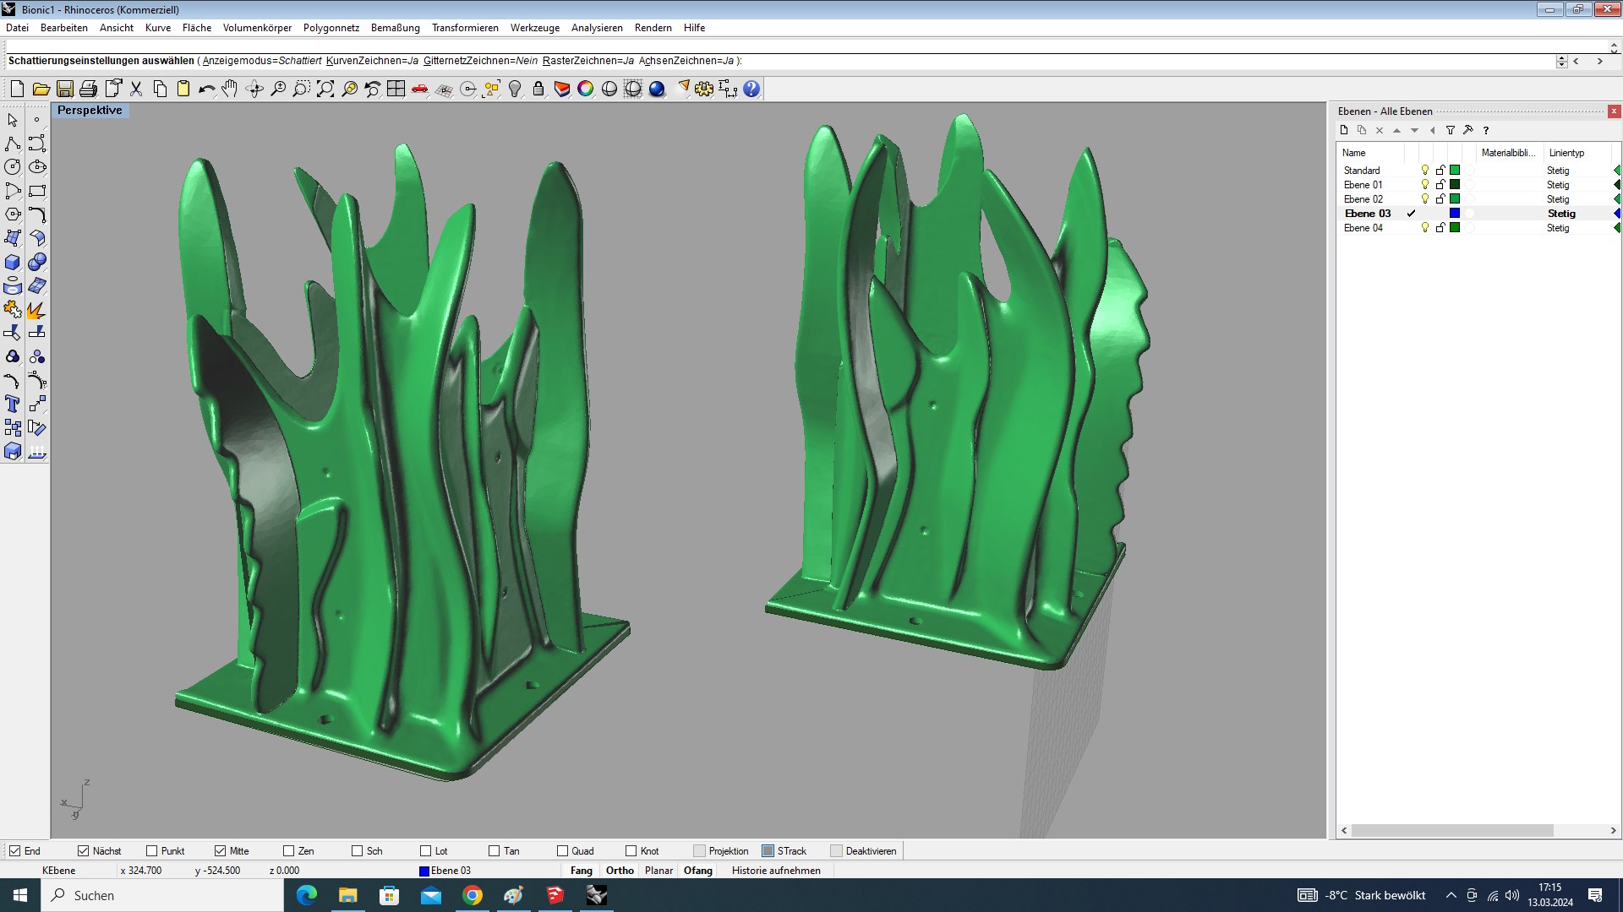Click the new layer icon in Ebenen panel
The image size is (1623, 912).
point(1344,130)
